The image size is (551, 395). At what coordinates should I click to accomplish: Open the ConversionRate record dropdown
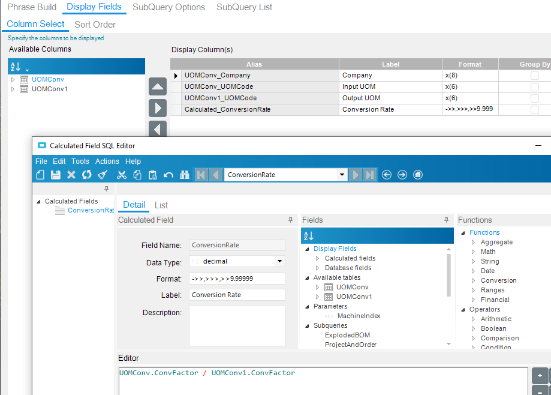click(x=342, y=175)
